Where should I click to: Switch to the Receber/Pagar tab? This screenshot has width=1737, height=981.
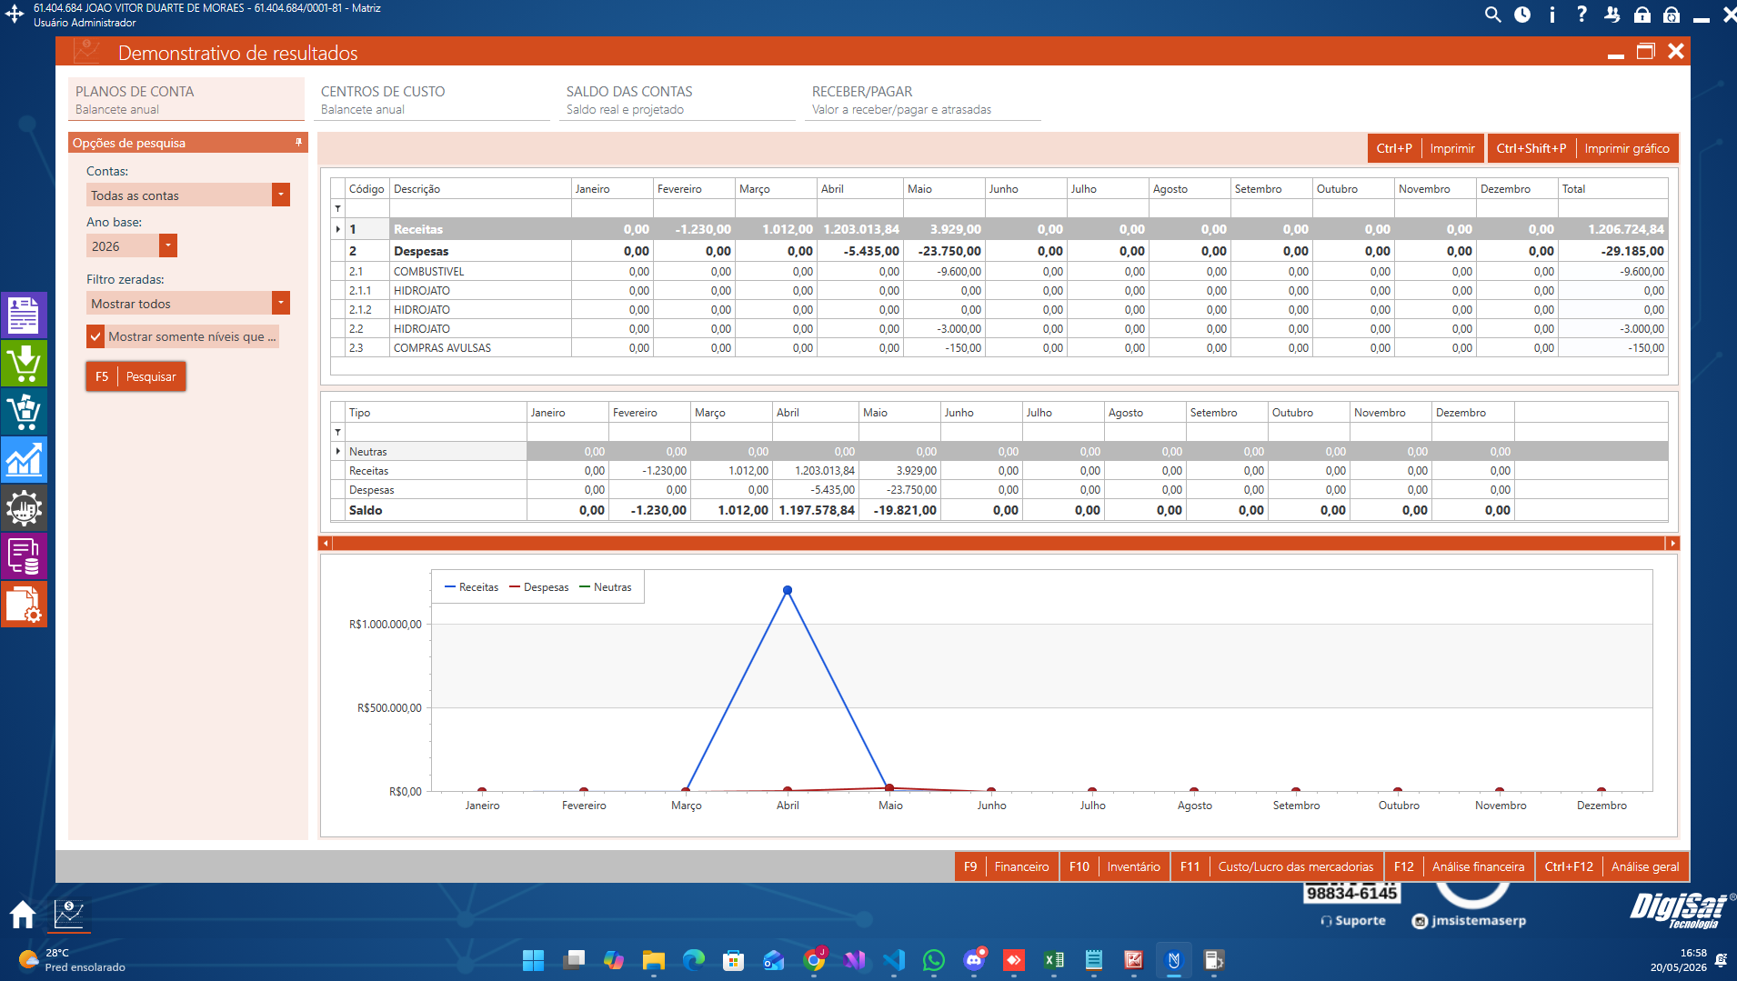(x=923, y=99)
